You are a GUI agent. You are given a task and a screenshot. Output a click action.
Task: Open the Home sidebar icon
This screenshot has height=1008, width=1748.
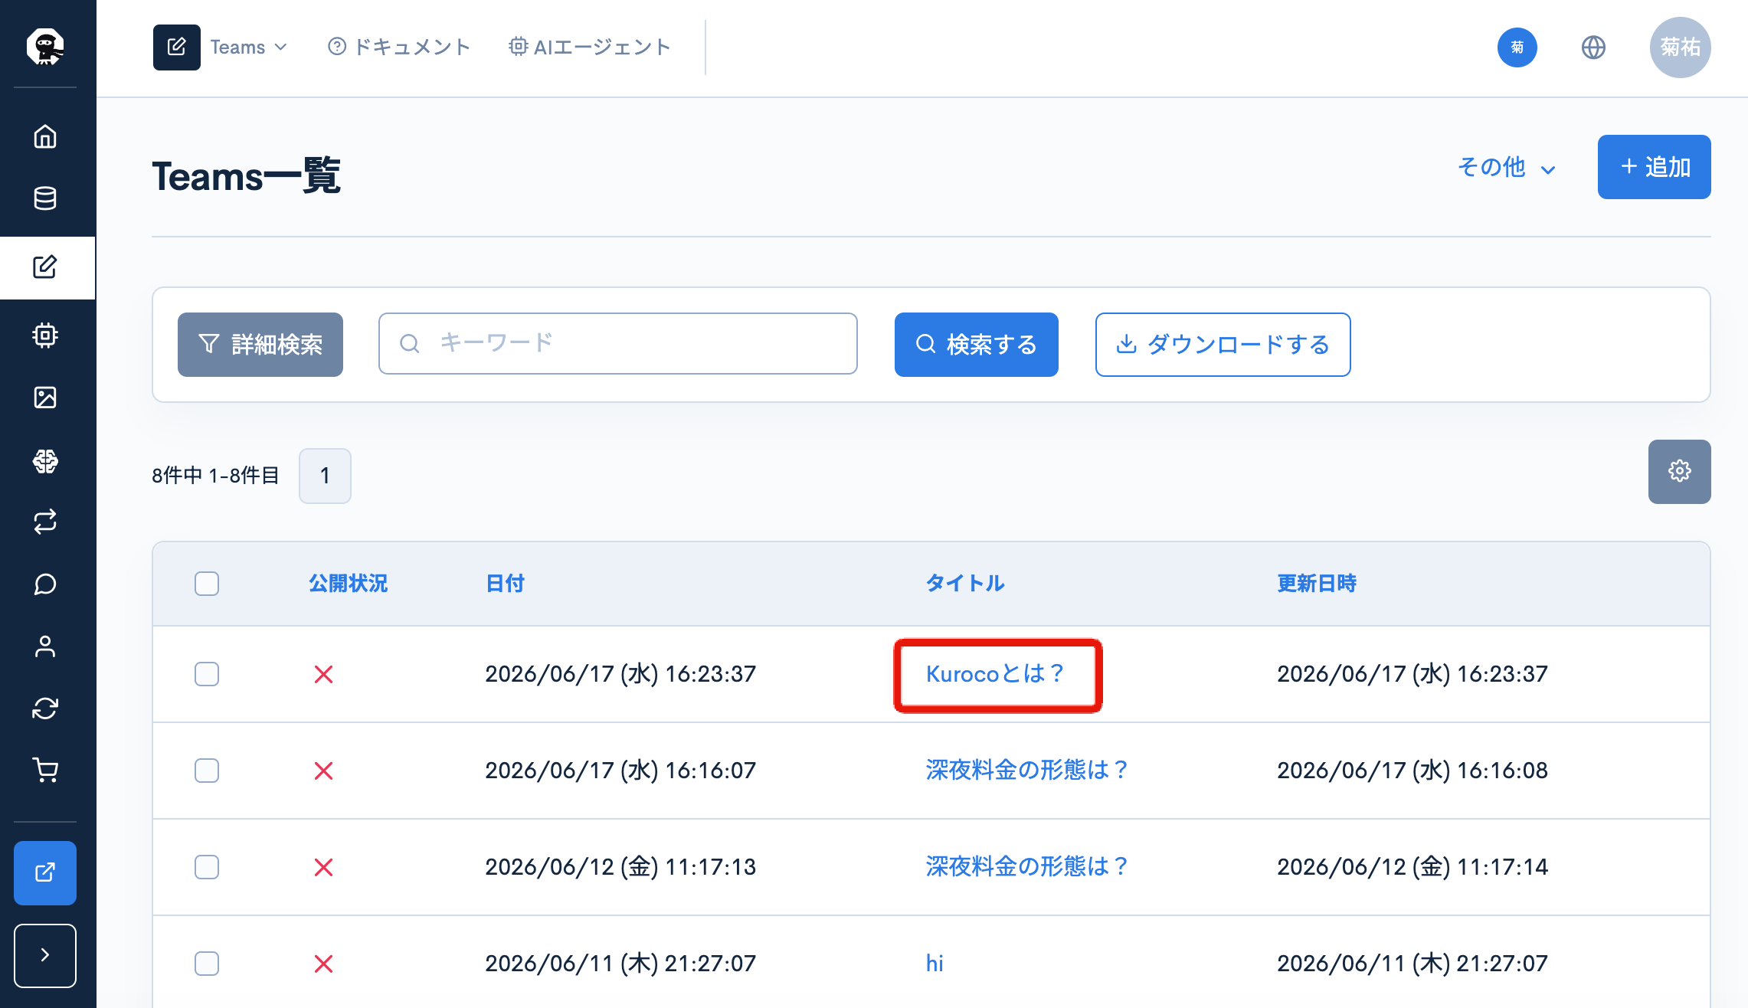tap(45, 136)
